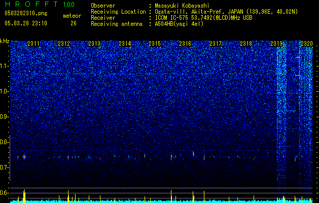Click the Ogata-vill. Akita-Pref. JAPAN location text

(x=226, y=12)
